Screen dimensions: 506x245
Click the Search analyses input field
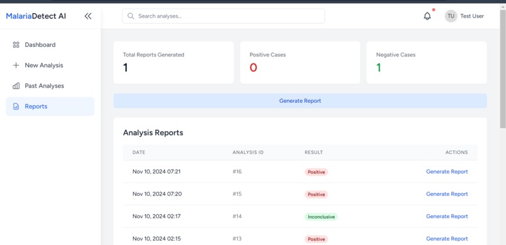[223, 16]
